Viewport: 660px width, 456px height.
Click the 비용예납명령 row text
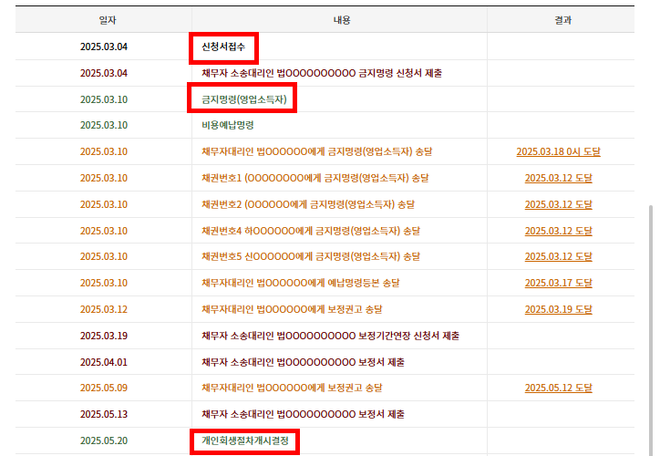(227, 125)
